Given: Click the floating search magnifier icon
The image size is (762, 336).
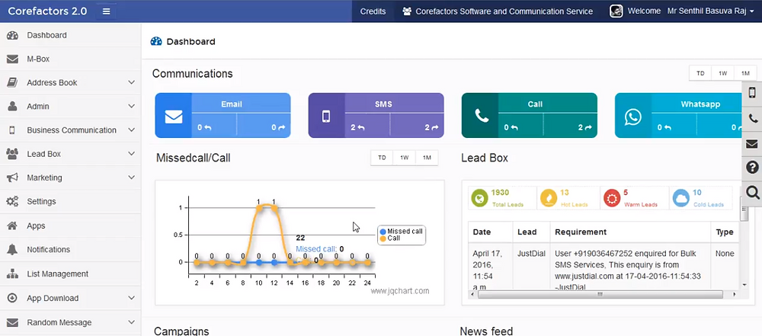Looking at the screenshot, I should click(x=752, y=193).
